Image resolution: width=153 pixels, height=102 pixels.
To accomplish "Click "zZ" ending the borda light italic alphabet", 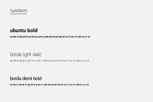I will pyautogui.click(x=87, y=61).
